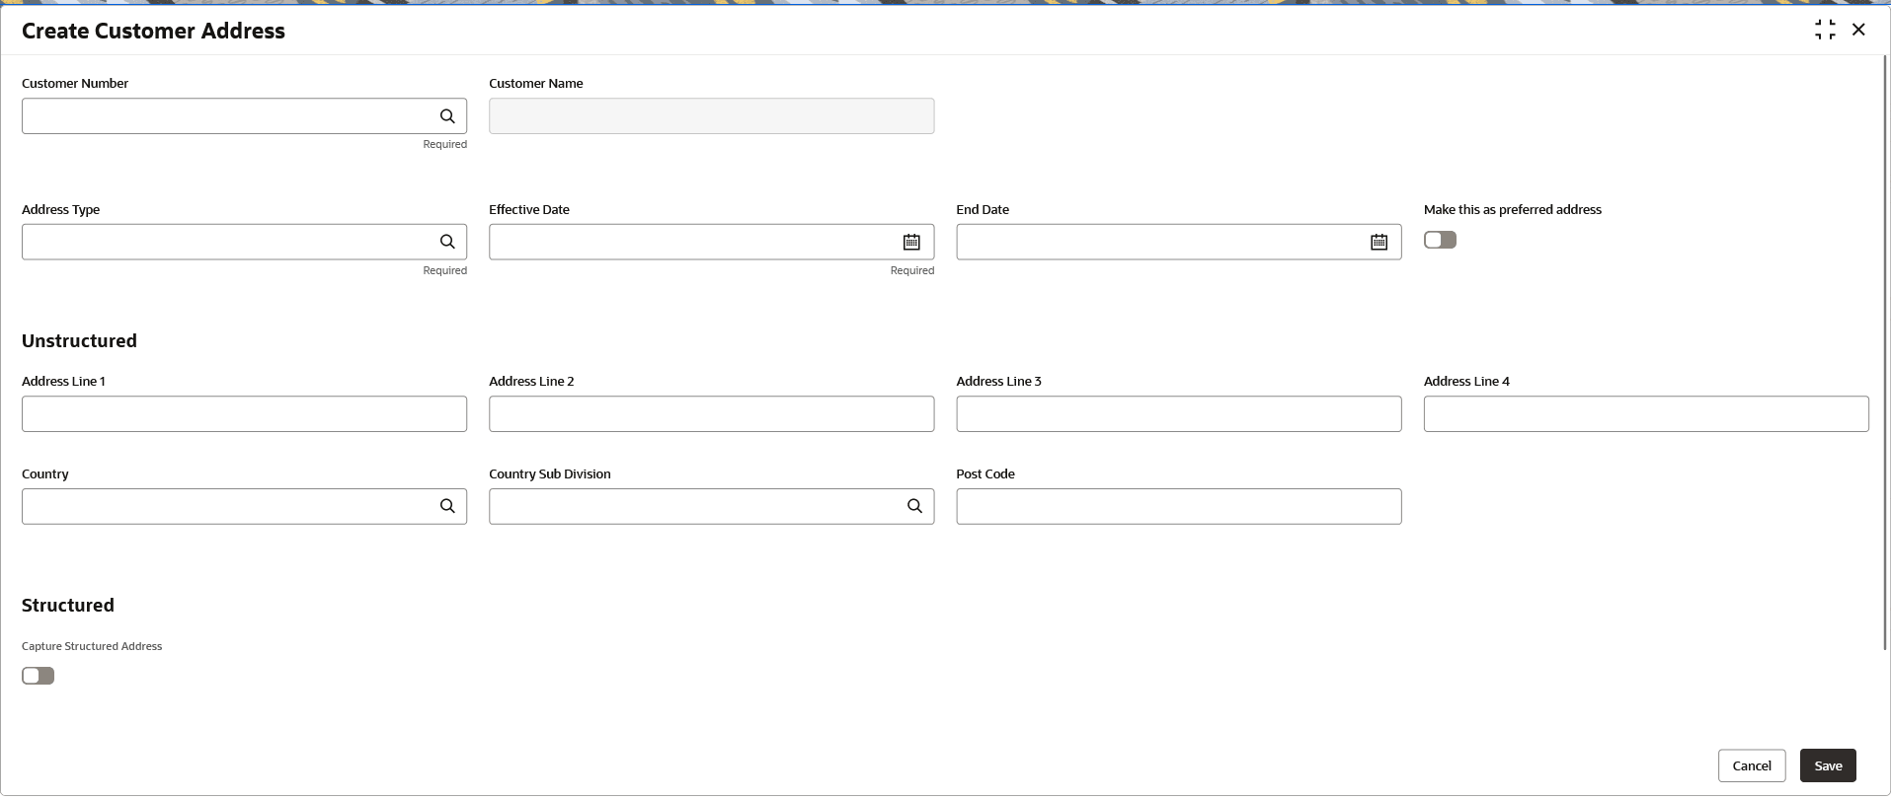Click the vertical scrollbar of the dialog
Screen dimensions: 1891x800
(1886, 352)
